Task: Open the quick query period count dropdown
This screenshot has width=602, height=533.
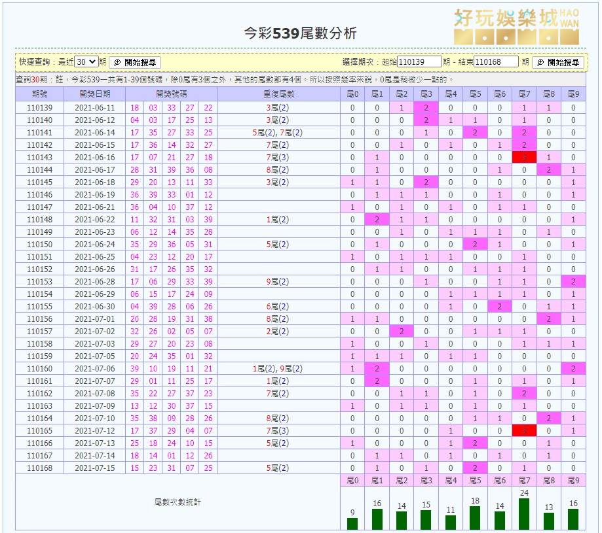Action: (x=86, y=62)
